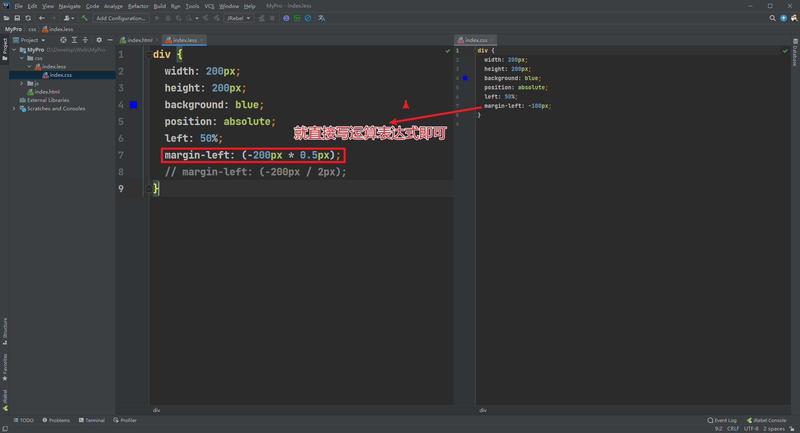Open the Problems tool window

56,420
